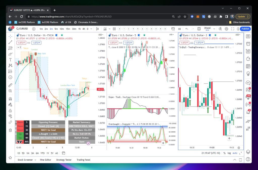The width and height of the screenshot is (258, 170).
Task: Open the economic Calendar panel
Action: (248, 66)
